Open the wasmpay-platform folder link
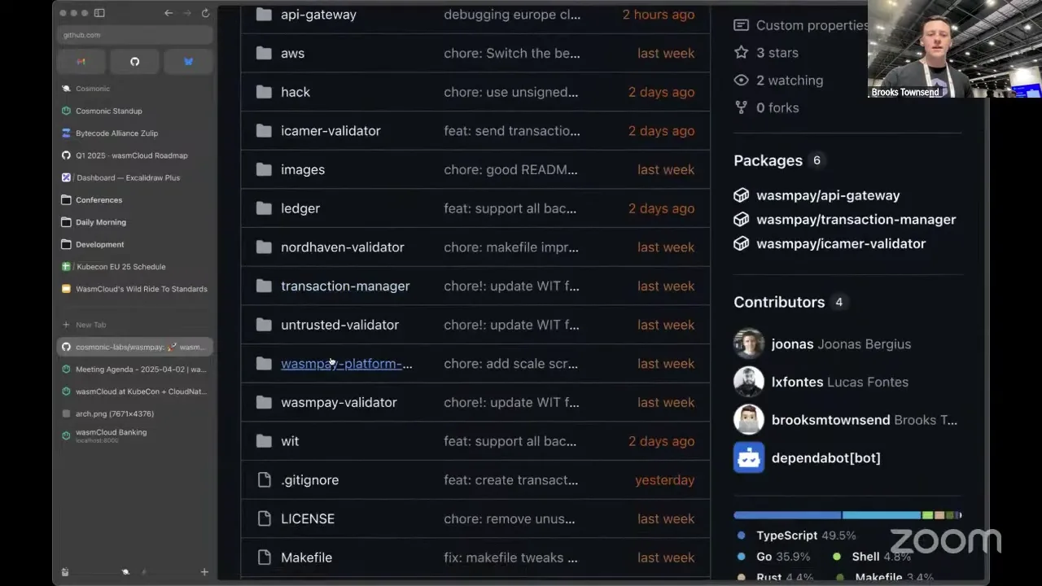 (x=347, y=364)
